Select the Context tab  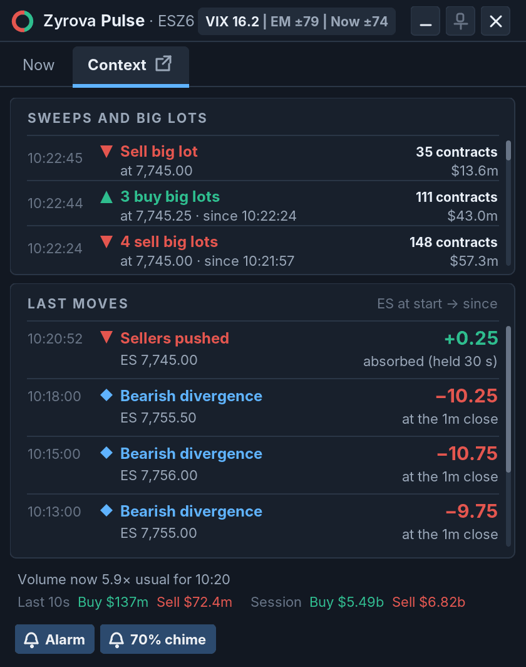pyautogui.click(x=131, y=66)
